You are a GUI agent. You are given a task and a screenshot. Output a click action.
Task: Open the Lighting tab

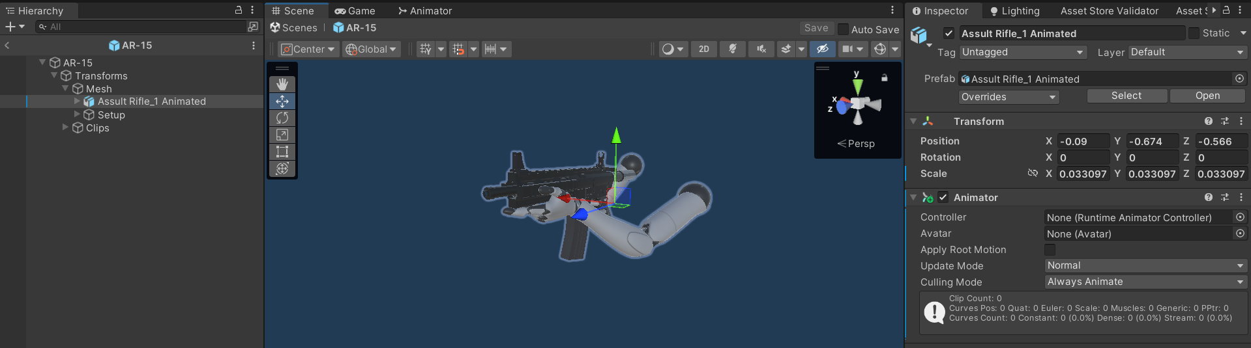point(1014,11)
